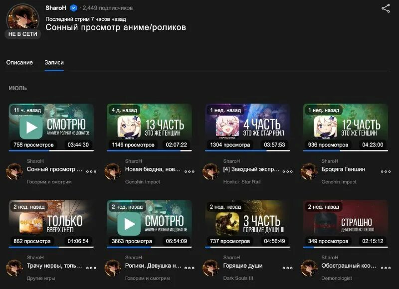Viewport: 399px width, 289px height.
Task: Switch to the Записи tab
Action: (54, 62)
